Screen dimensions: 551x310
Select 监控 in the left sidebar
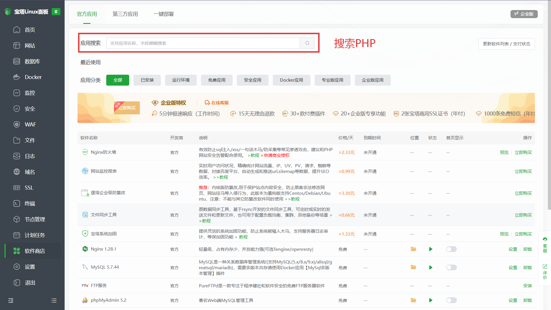tap(30, 93)
